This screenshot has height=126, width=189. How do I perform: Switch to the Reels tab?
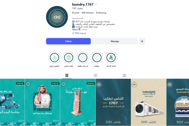tap(95, 76)
